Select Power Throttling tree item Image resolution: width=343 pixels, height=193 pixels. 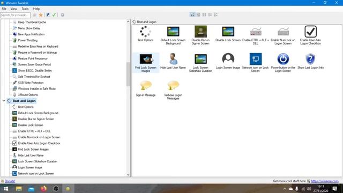click(27, 40)
